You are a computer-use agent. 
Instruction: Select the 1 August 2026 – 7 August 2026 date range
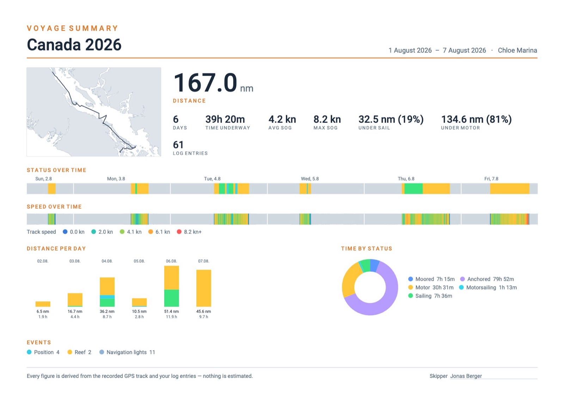point(437,50)
